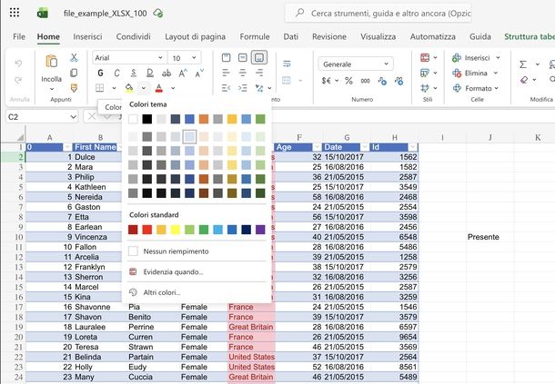This screenshot has width=555, height=384.
Task: Toggle double underline D button
Action: [150, 74]
